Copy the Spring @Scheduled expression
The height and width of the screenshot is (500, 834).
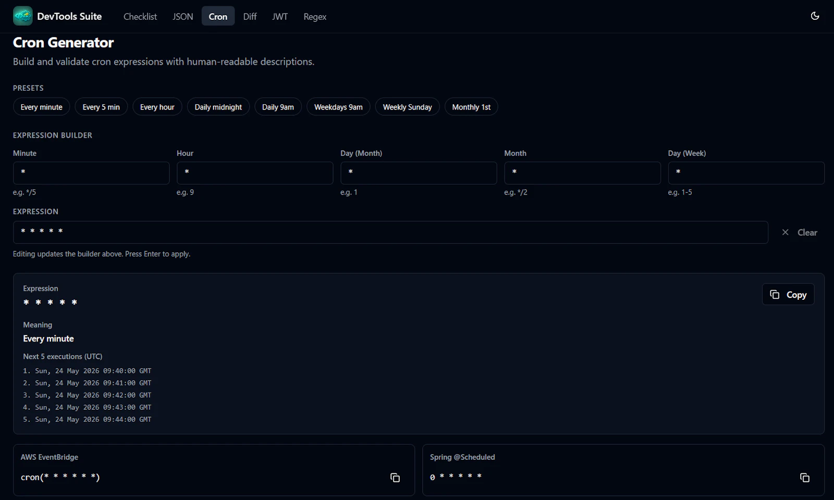(805, 478)
